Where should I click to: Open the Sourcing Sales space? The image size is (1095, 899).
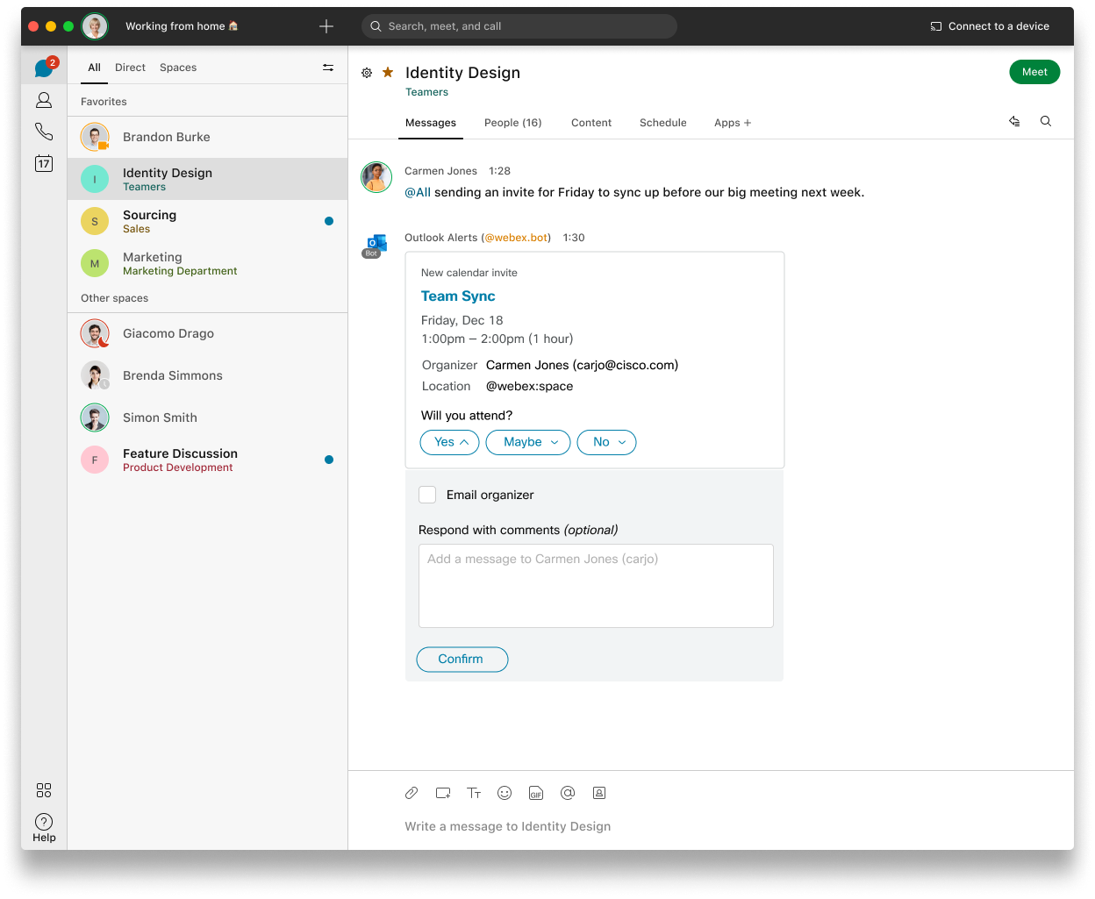click(207, 221)
